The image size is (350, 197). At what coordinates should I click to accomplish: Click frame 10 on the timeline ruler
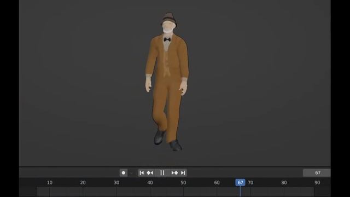50,182
